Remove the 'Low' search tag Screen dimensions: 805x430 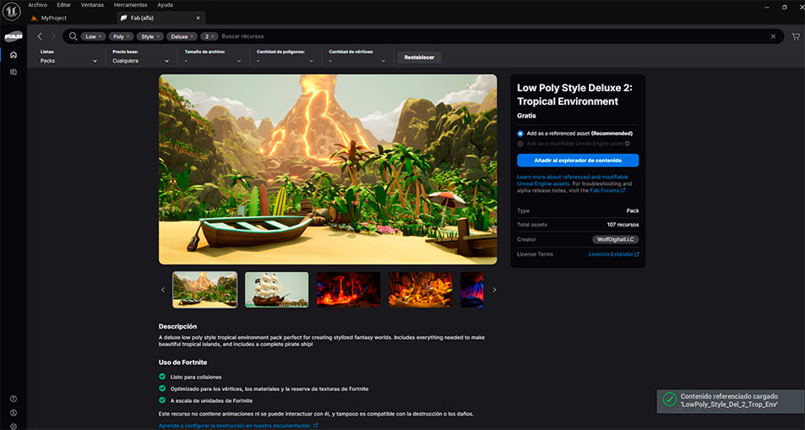click(x=101, y=37)
